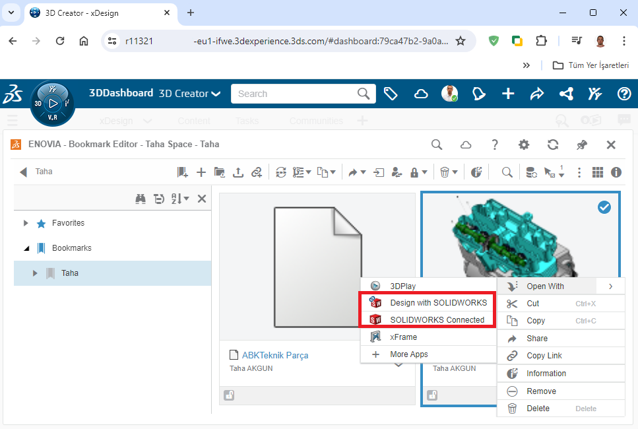Pin the Bookmark Editor widget
The height and width of the screenshot is (429, 638).
[x=582, y=145]
